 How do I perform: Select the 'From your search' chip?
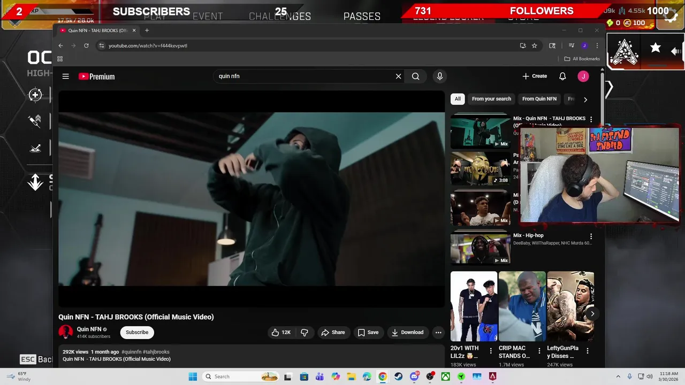491,99
